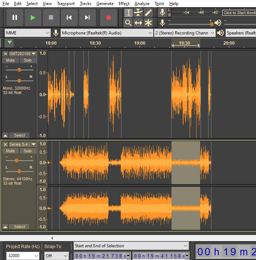The width and height of the screenshot is (256, 260).
Task: Choose the Zoom (magnifier) tool
Action: (x=128, y=22)
